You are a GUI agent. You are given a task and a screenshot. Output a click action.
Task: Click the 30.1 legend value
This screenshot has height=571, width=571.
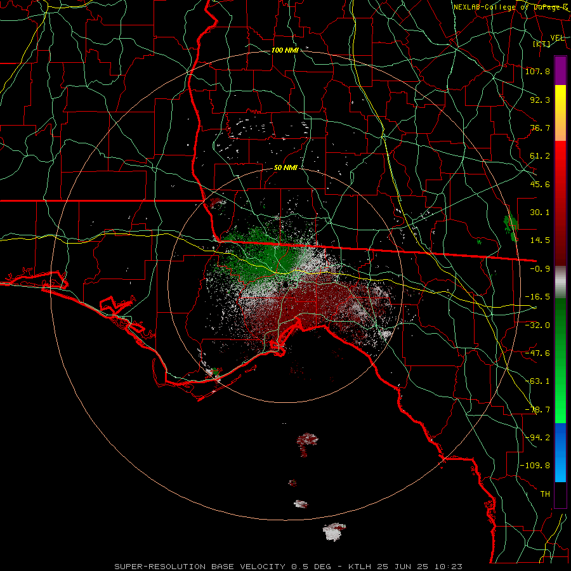coord(540,213)
